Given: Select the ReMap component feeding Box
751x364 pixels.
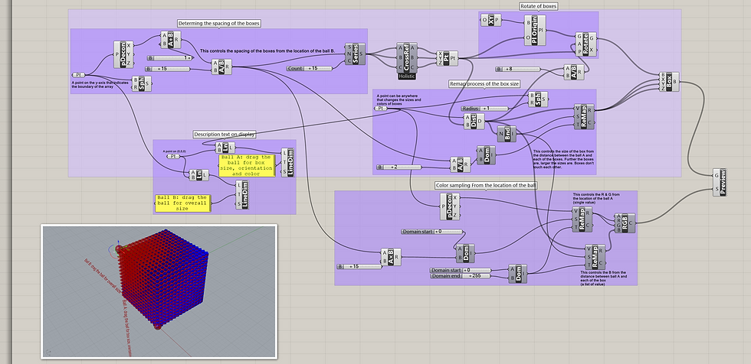Looking at the screenshot, I should point(584,116).
